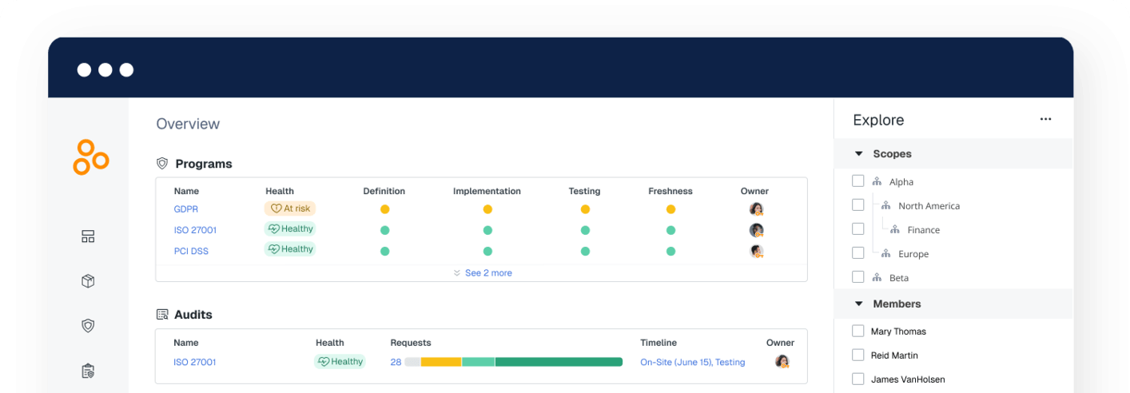Open the PCI DSS program link
Viewport: 1130px width, 393px height.
(191, 251)
